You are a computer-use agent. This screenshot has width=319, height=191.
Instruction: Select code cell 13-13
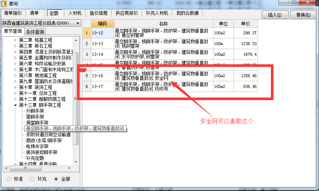[x=103, y=44]
